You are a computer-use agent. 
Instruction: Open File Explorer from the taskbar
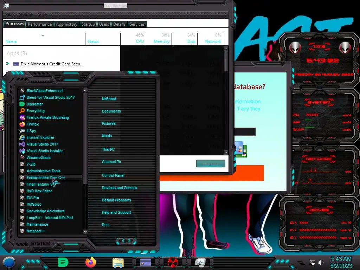coord(118,262)
